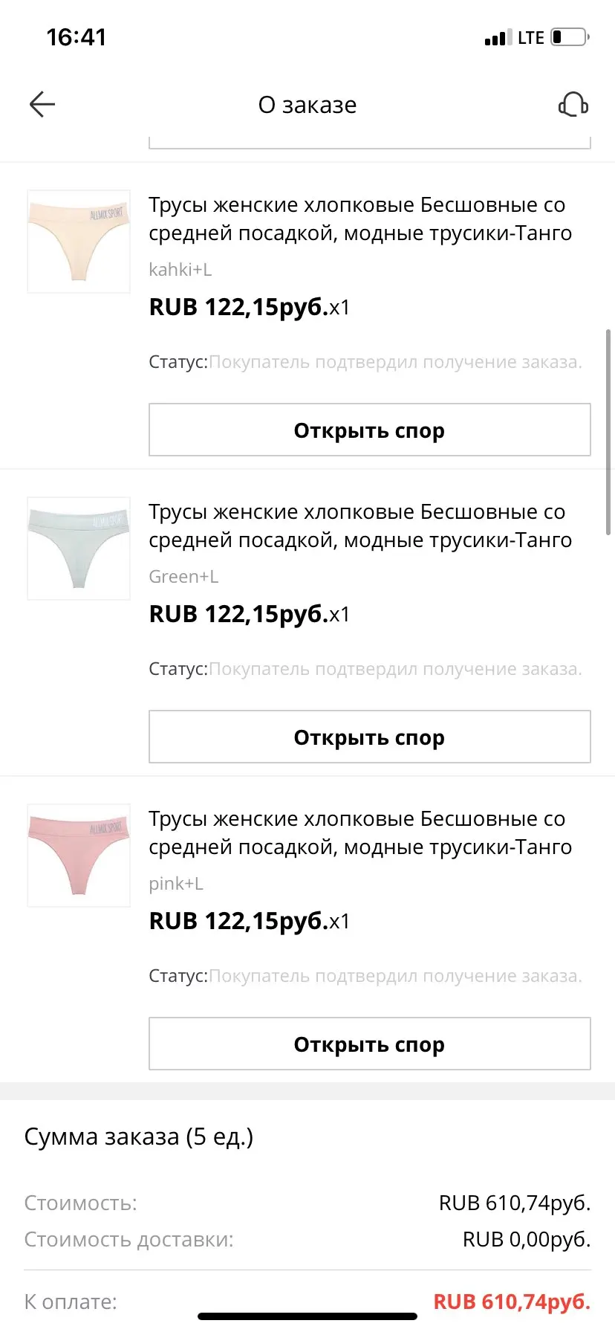Tap the iOS home indicator bar

pos(307,1316)
